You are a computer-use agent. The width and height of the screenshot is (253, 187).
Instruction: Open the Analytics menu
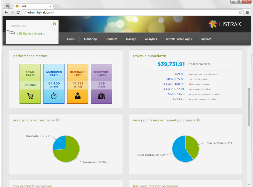[151, 39]
